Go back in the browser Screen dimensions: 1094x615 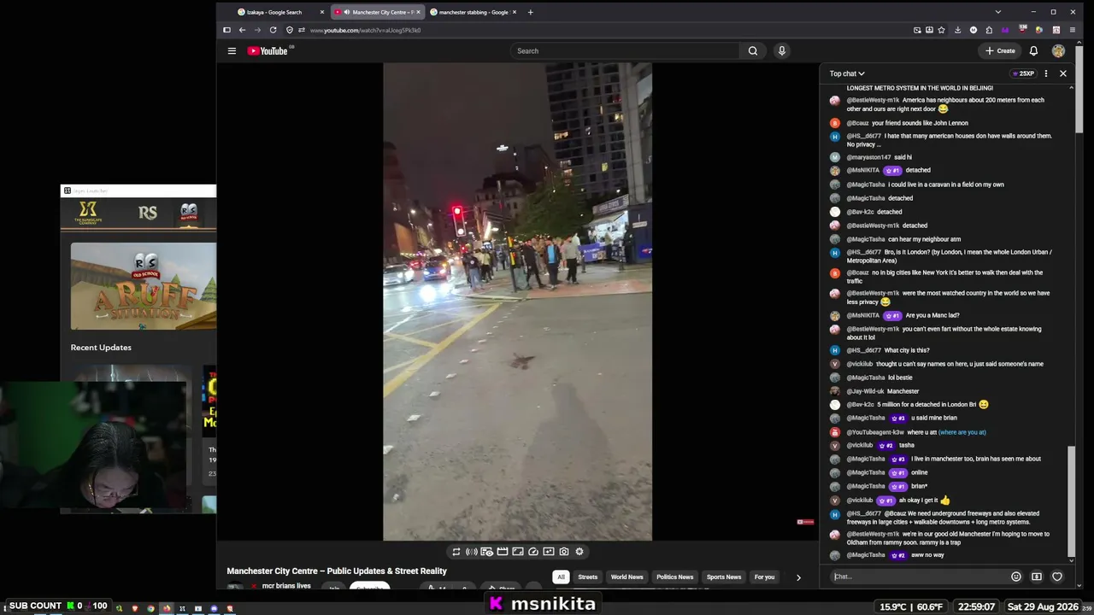pos(242,30)
